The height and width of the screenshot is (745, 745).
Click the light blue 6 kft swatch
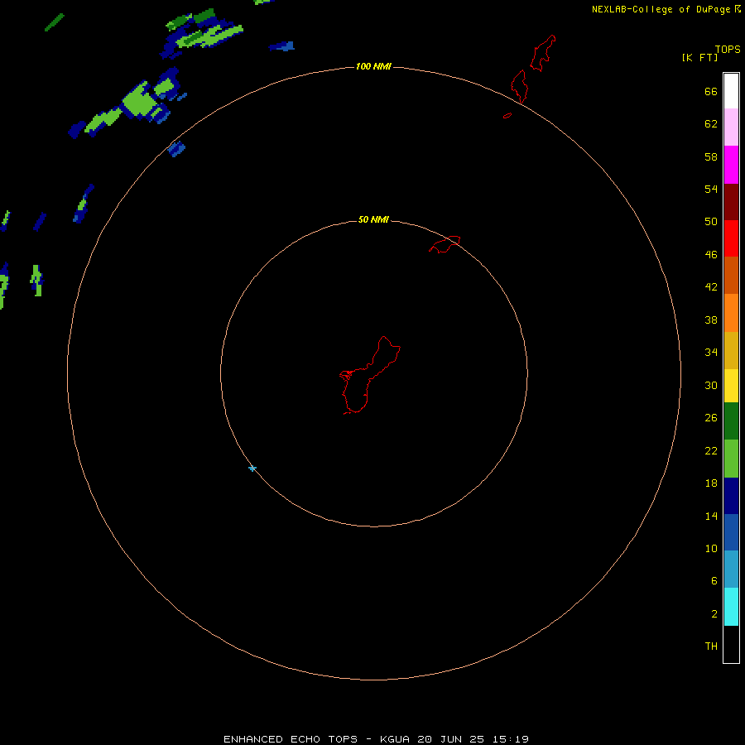(x=731, y=570)
